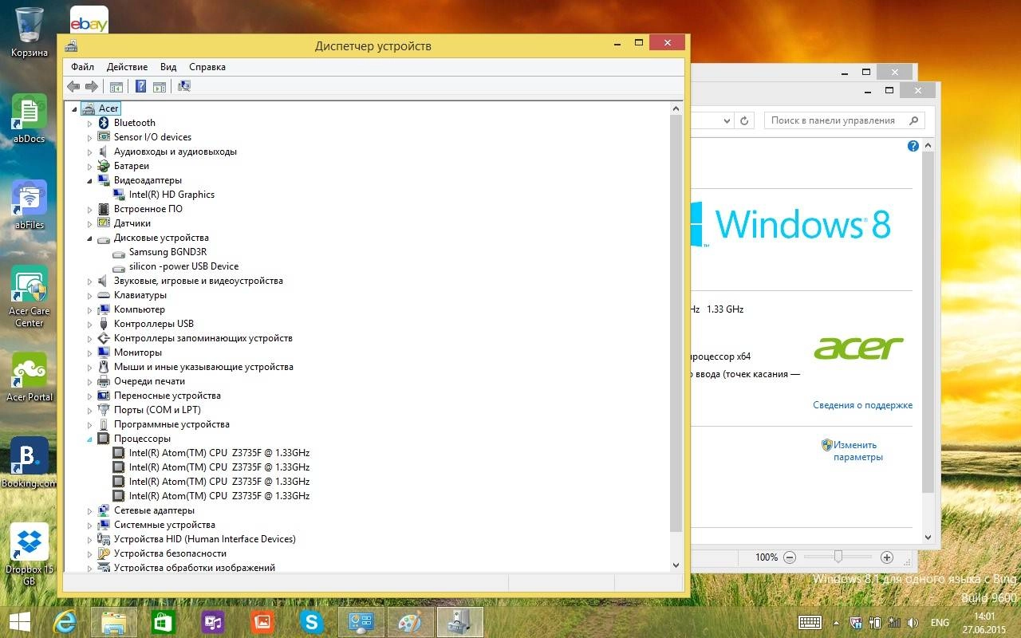Click the Аудиовходы и аудиовыходы speaker icon
Screen dimensions: 1021x638
click(103, 152)
